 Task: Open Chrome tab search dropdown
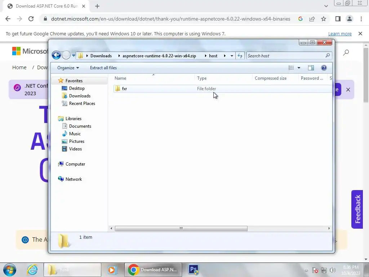(x=326, y=6)
